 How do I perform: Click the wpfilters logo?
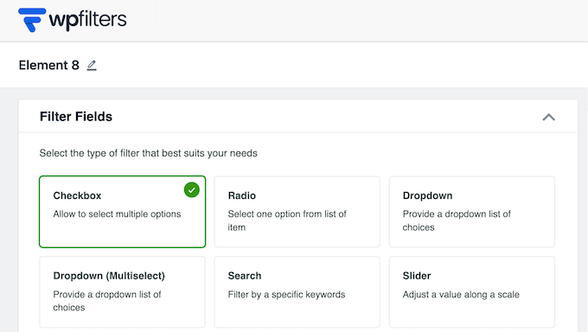(x=73, y=20)
